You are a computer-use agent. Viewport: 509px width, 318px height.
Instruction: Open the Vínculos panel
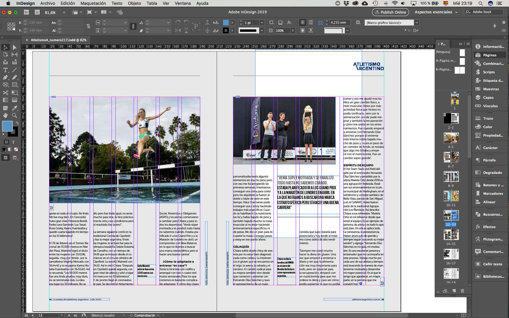tap(490, 106)
